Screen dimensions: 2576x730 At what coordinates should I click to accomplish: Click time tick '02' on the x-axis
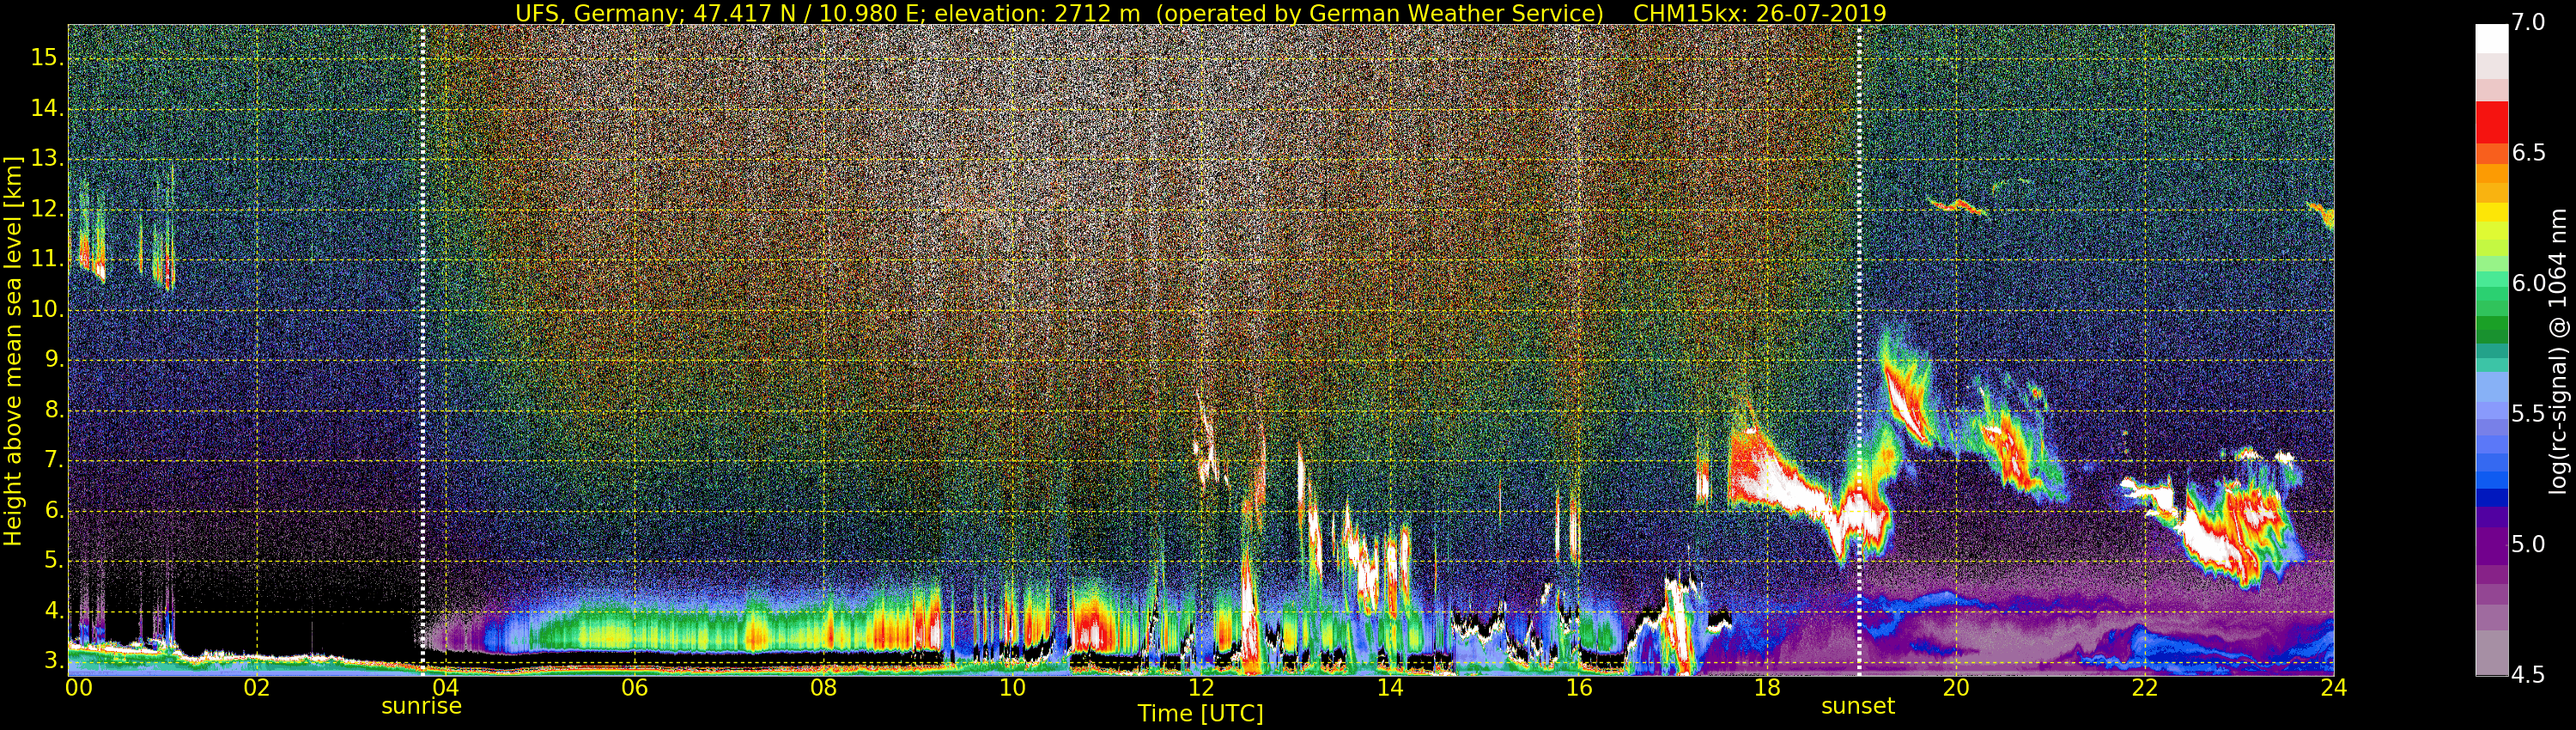257,688
